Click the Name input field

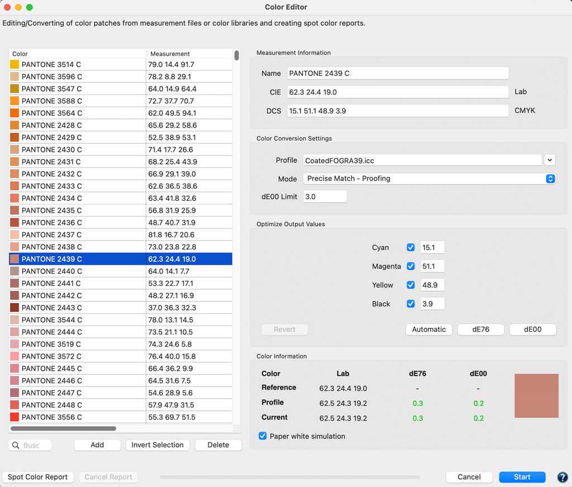(398, 73)
